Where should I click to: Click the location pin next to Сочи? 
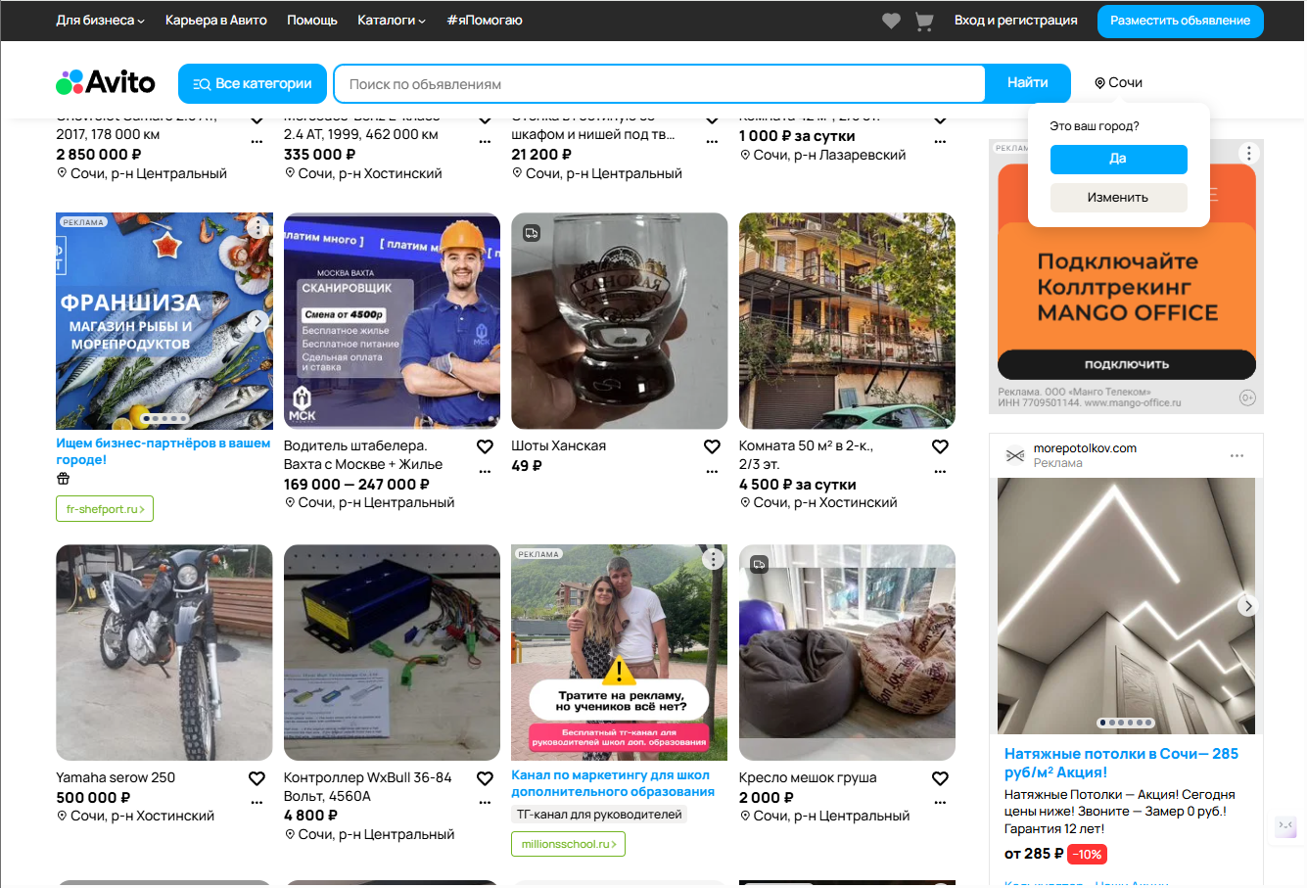(1099, 83)
